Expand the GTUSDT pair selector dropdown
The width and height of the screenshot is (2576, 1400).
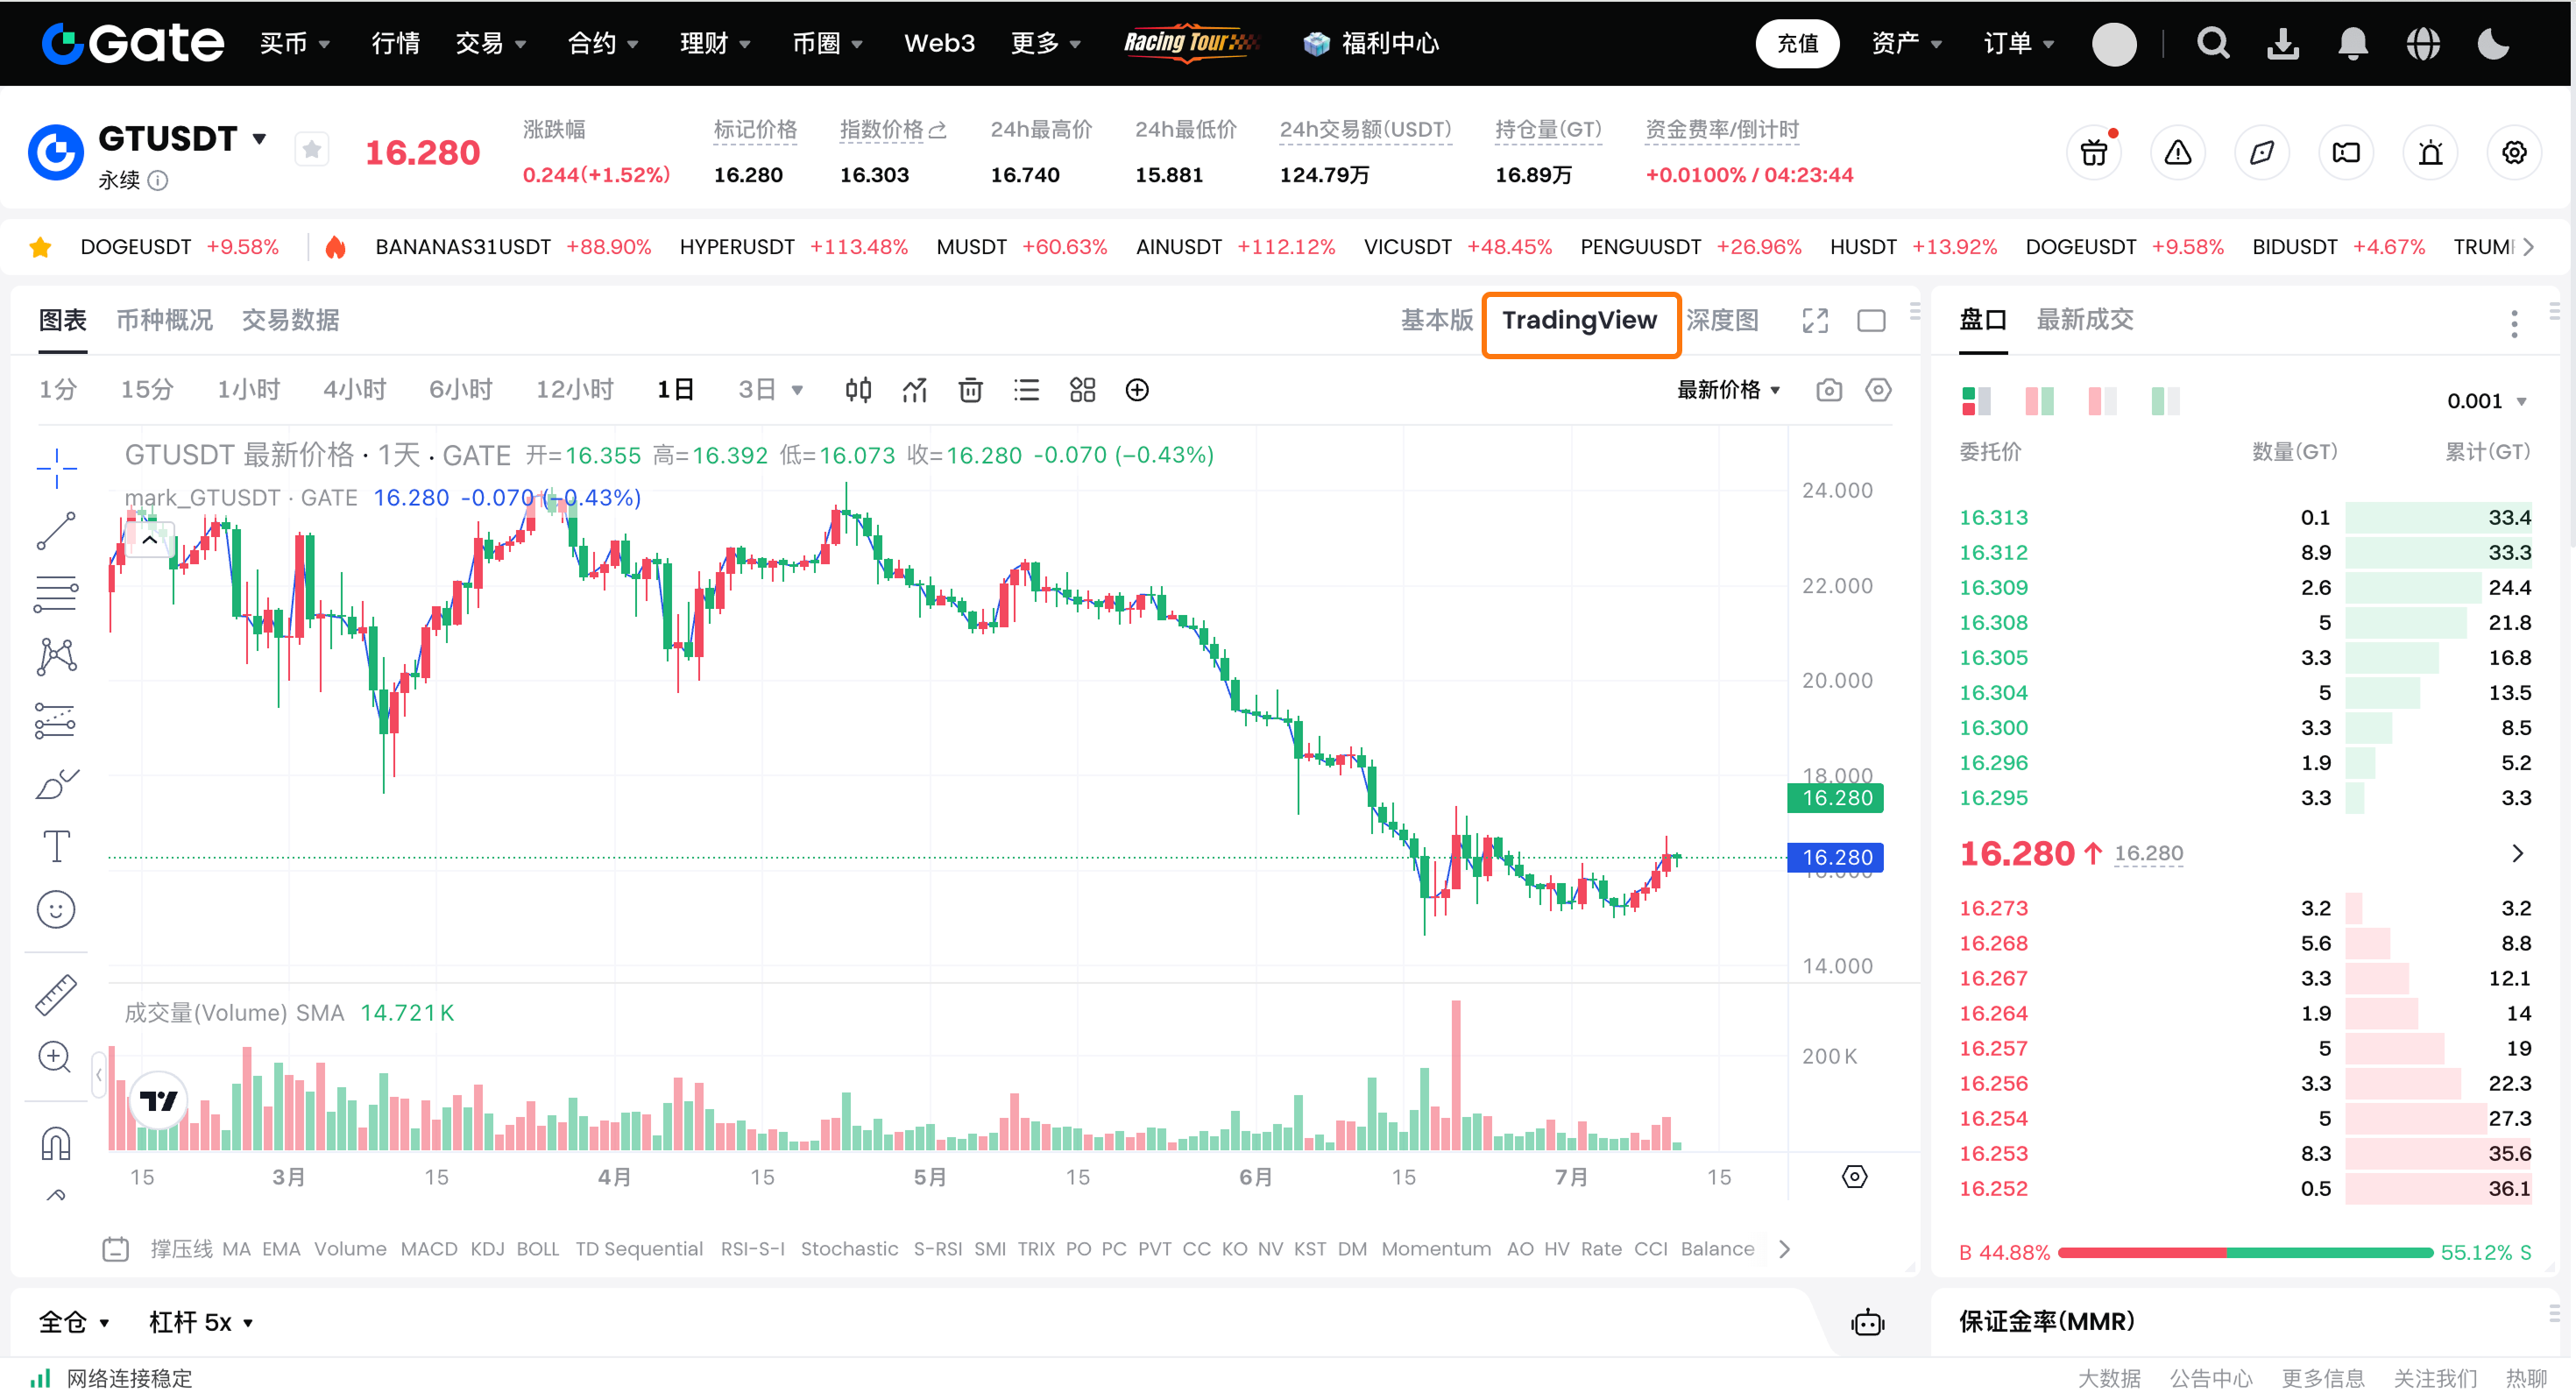click(260, 138)
